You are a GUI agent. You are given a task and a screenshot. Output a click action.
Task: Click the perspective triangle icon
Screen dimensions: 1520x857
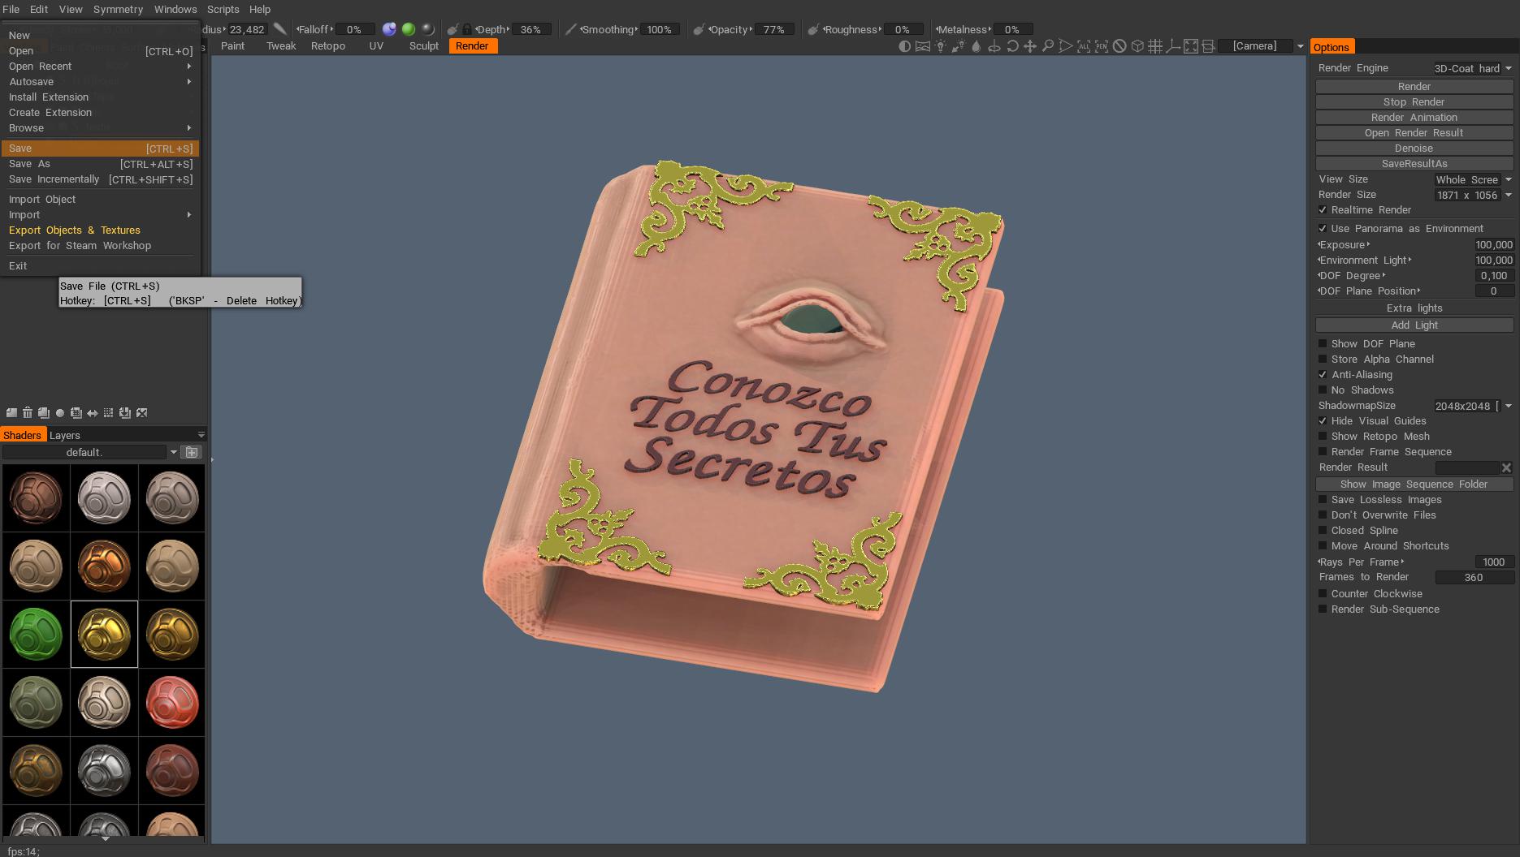(x=1065, y=46)
